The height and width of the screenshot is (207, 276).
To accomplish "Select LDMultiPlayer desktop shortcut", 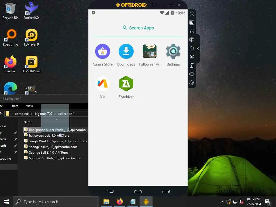I will [31, 64].
